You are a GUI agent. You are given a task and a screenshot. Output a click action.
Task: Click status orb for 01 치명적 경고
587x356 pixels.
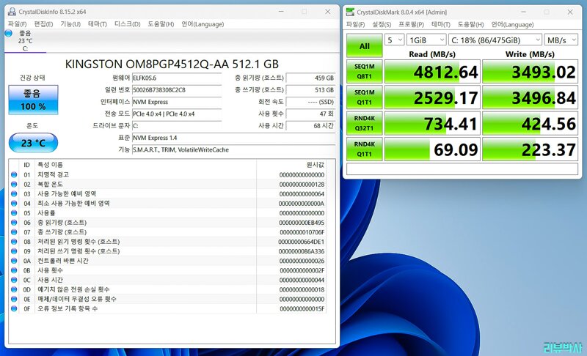click(14, 174)
